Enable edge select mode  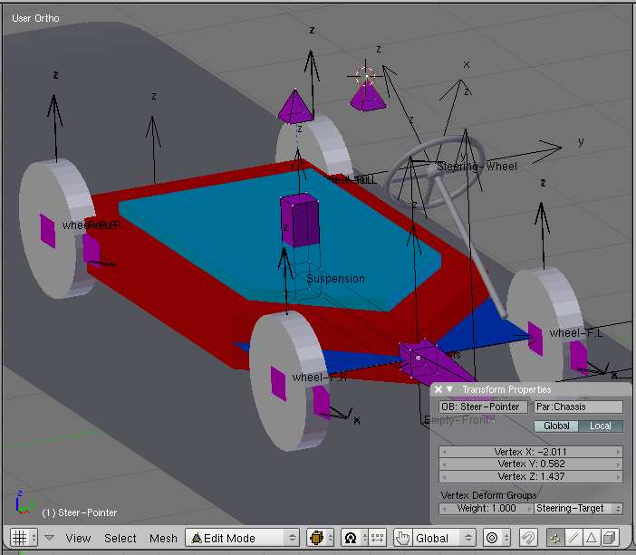point(573,538)
